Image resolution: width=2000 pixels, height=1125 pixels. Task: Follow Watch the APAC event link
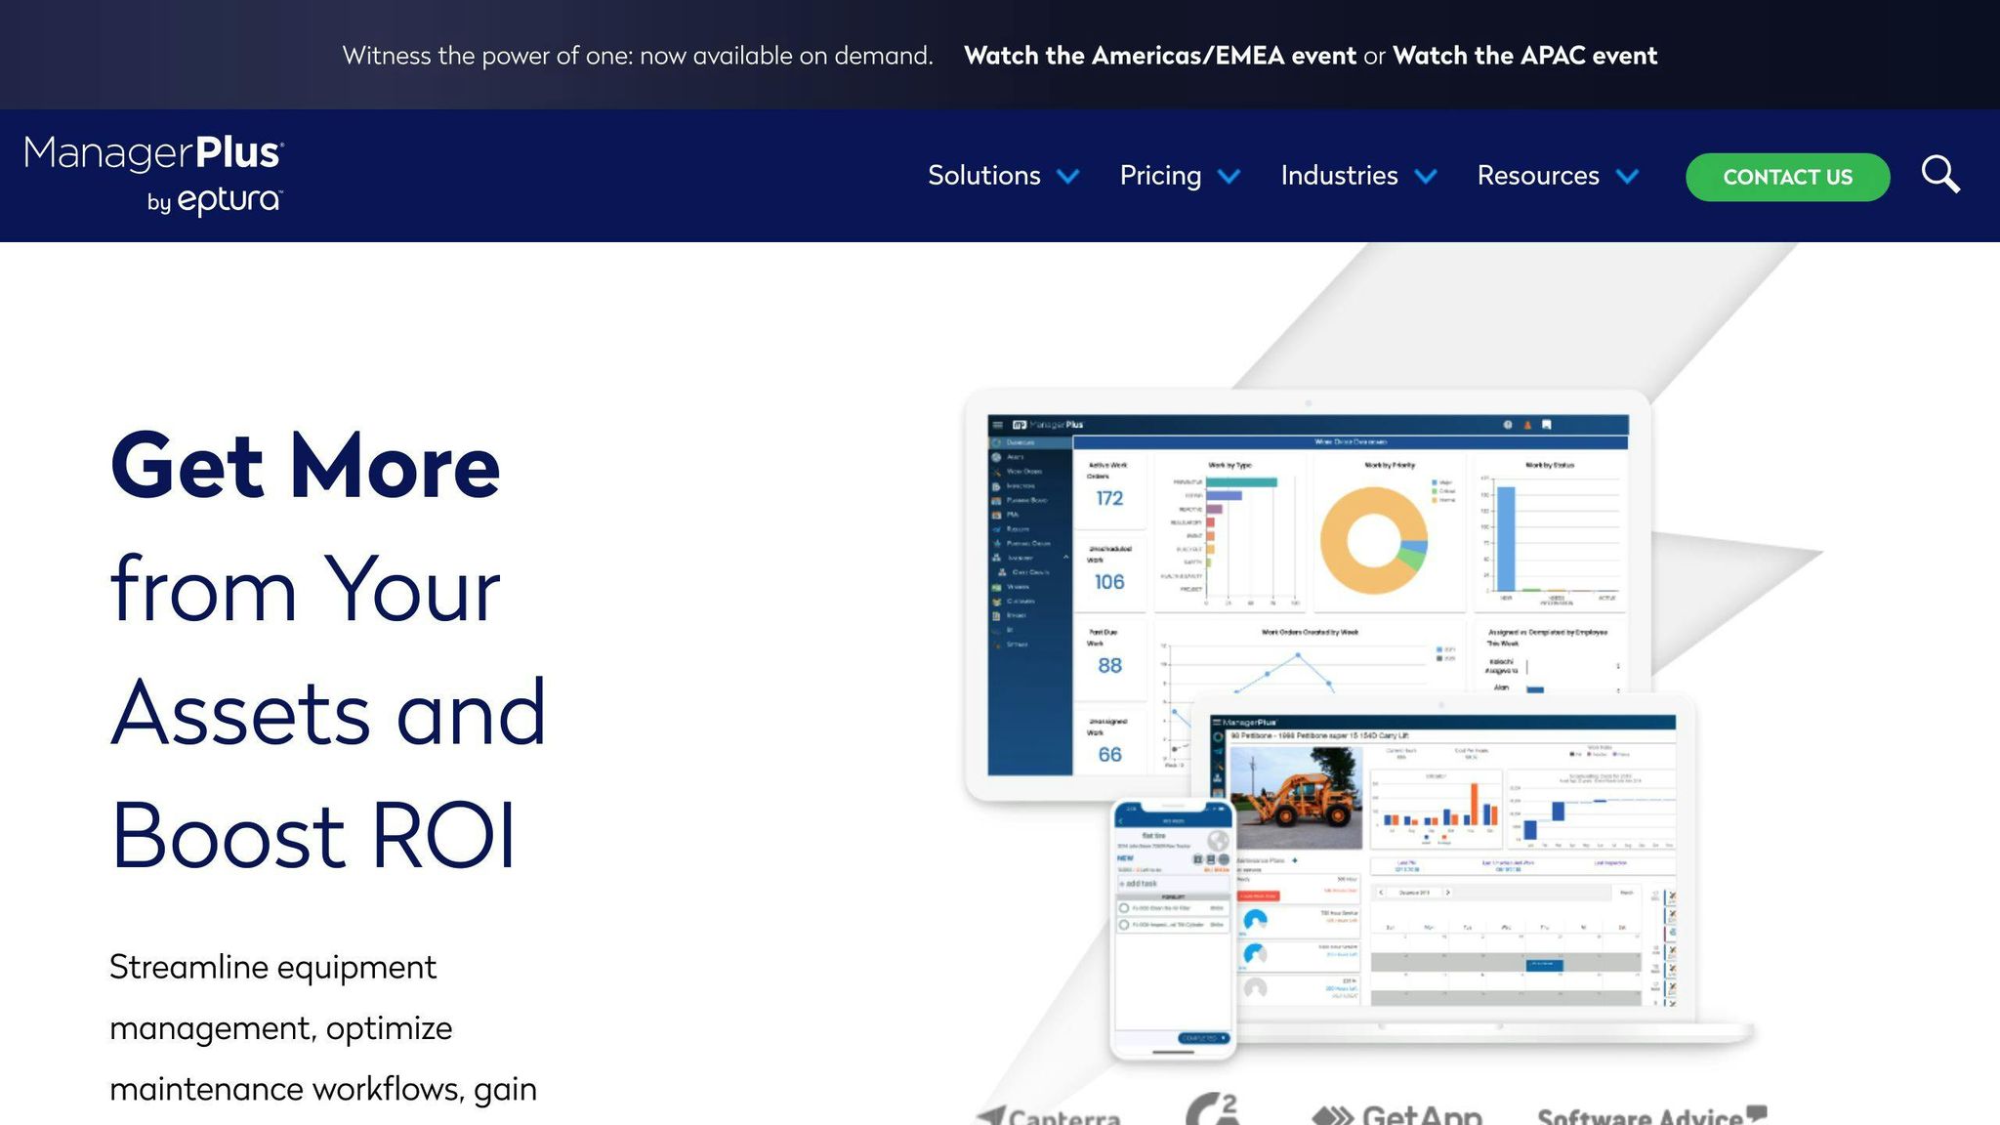point(1524,56)
